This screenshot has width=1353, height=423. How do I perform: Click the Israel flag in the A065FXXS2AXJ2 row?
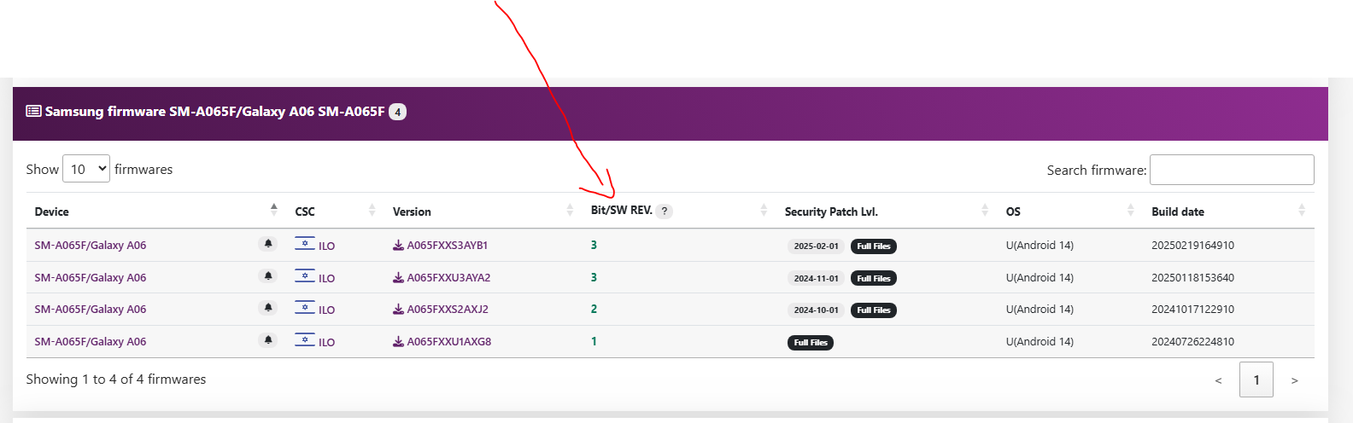click(x=305, y=308)
